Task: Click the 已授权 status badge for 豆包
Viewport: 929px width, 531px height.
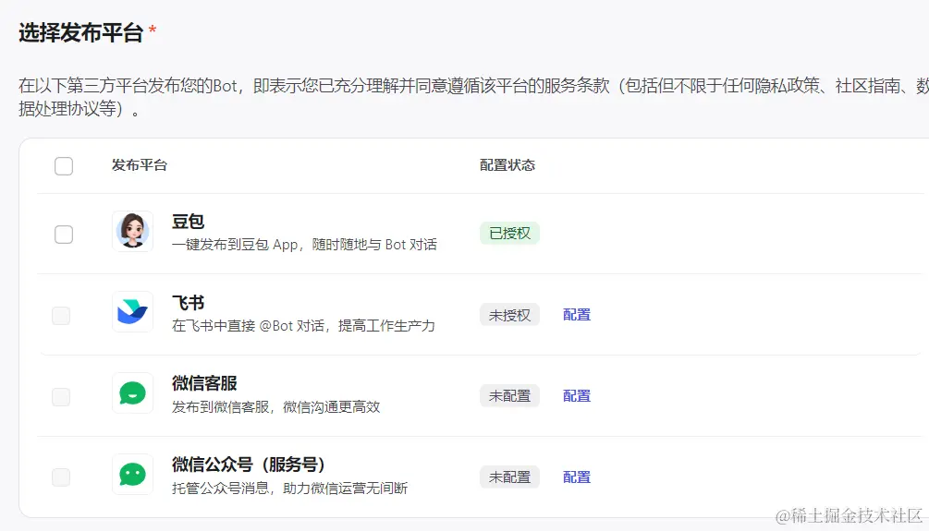Action: click(x=509, y=234)
